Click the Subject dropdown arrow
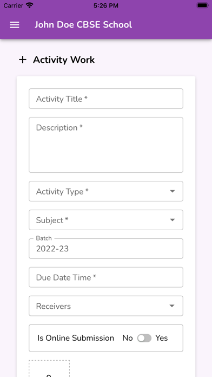Viewport: 212px width, 377px height. 172,220
